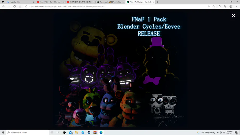Refresh the current page
This screenshot has height=135, width=240.
click(x=14, y=6)
